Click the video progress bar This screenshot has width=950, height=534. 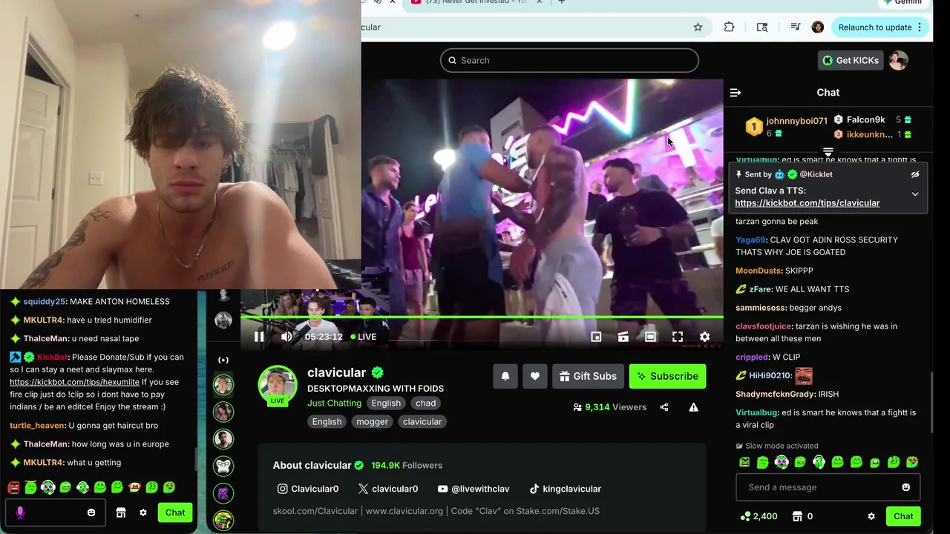482,317
